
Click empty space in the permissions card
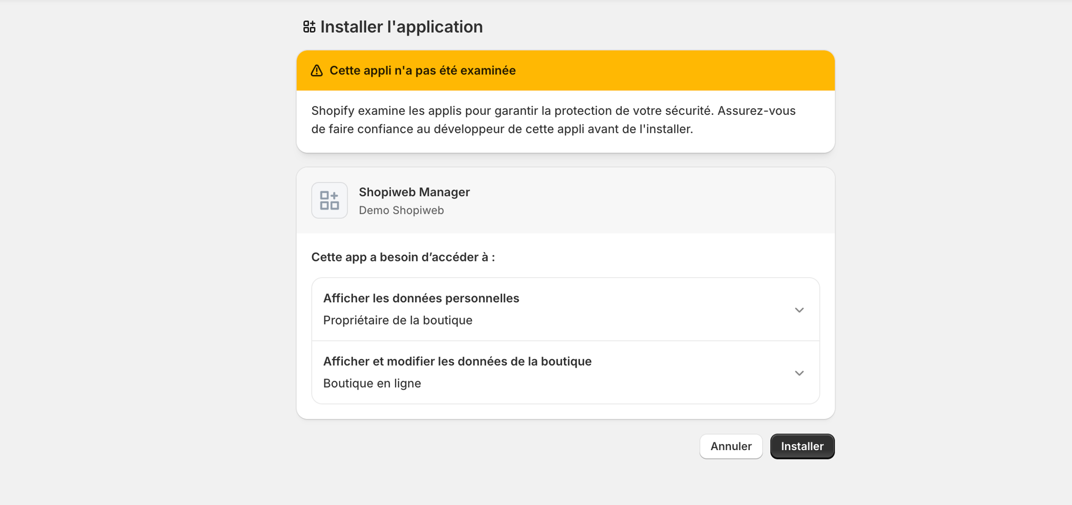tap(651, 257)
